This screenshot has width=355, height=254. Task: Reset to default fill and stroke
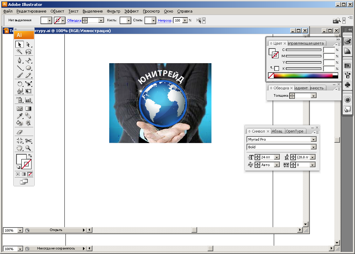(18, 167)
